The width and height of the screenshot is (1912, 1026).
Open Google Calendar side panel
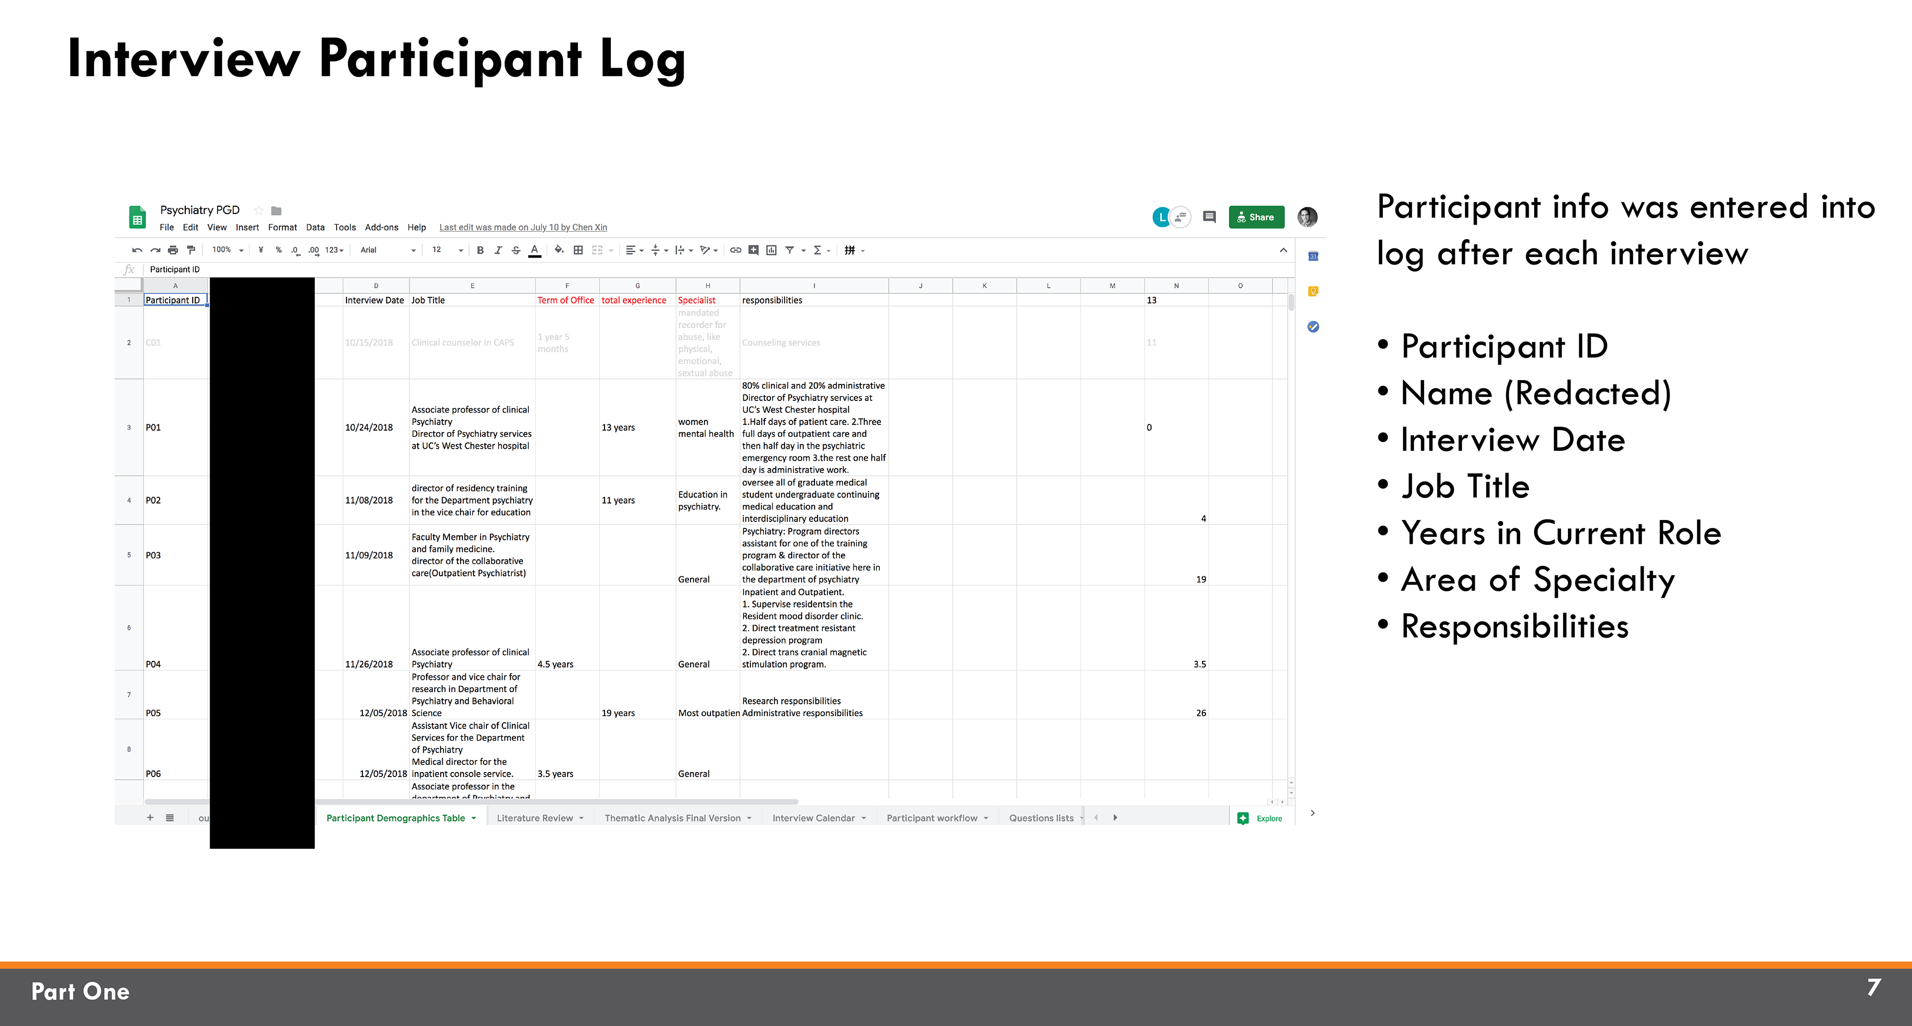(1313, 256)
